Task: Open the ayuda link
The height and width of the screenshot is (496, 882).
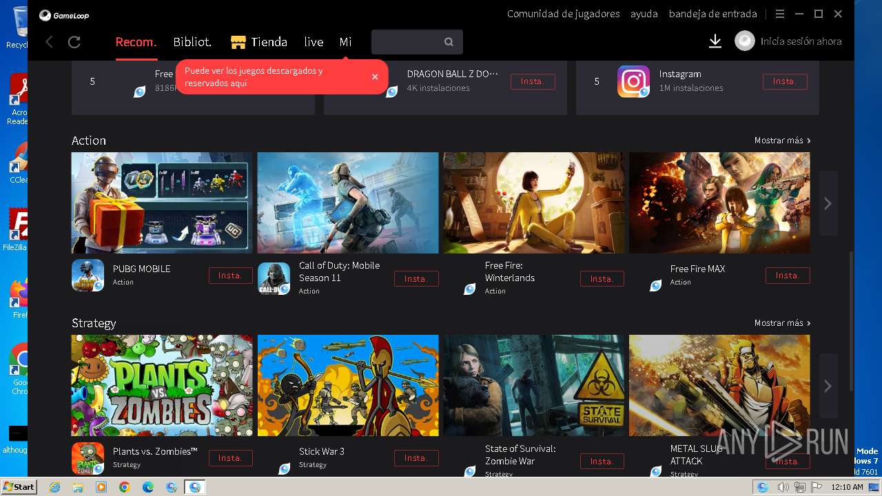Action: 644,14
